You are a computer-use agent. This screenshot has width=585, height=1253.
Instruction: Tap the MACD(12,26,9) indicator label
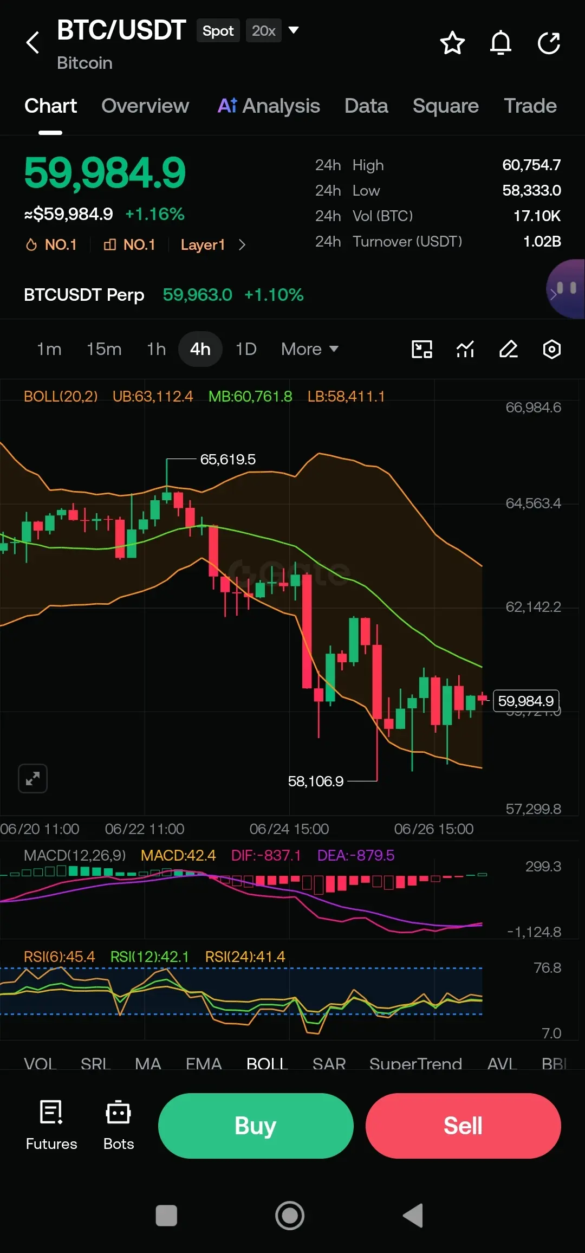point(75,855)
